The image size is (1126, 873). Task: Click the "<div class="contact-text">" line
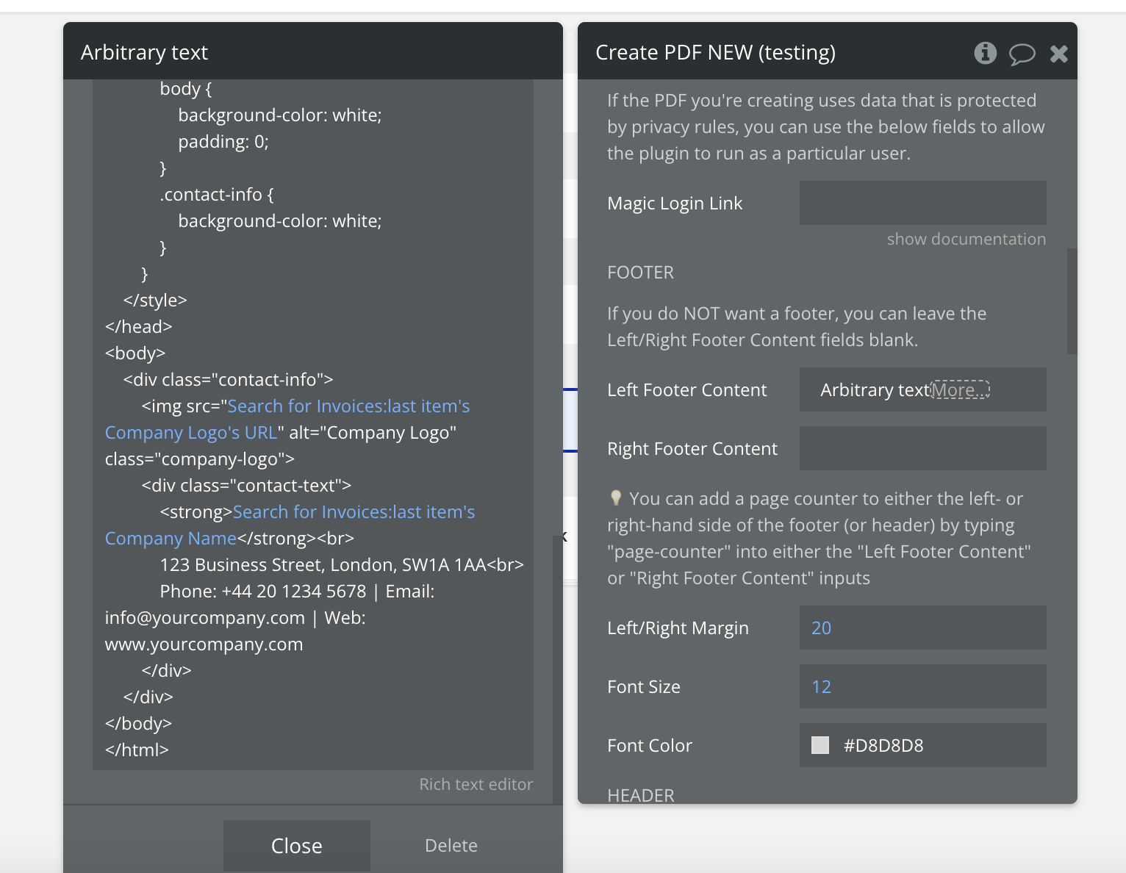(x=246, y=485)
